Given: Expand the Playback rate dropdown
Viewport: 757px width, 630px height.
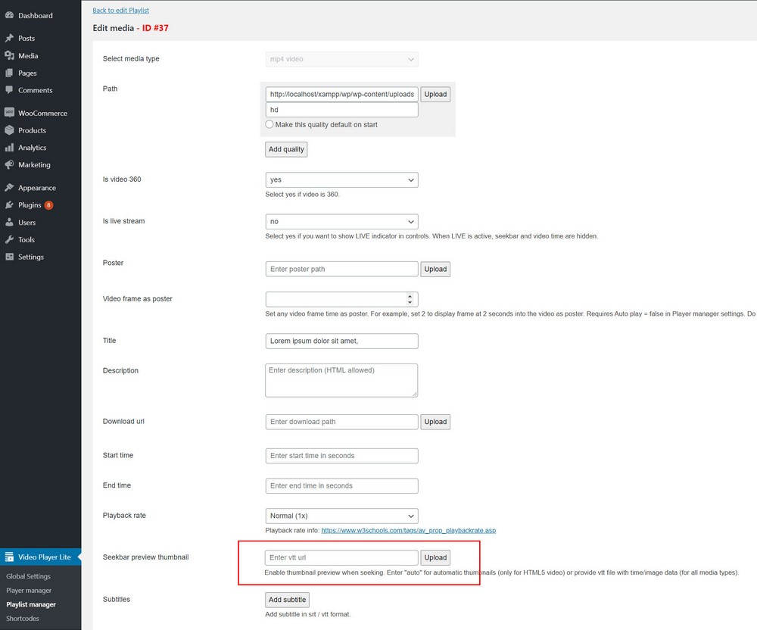Looking at the screenshot, I should [341, 516].
